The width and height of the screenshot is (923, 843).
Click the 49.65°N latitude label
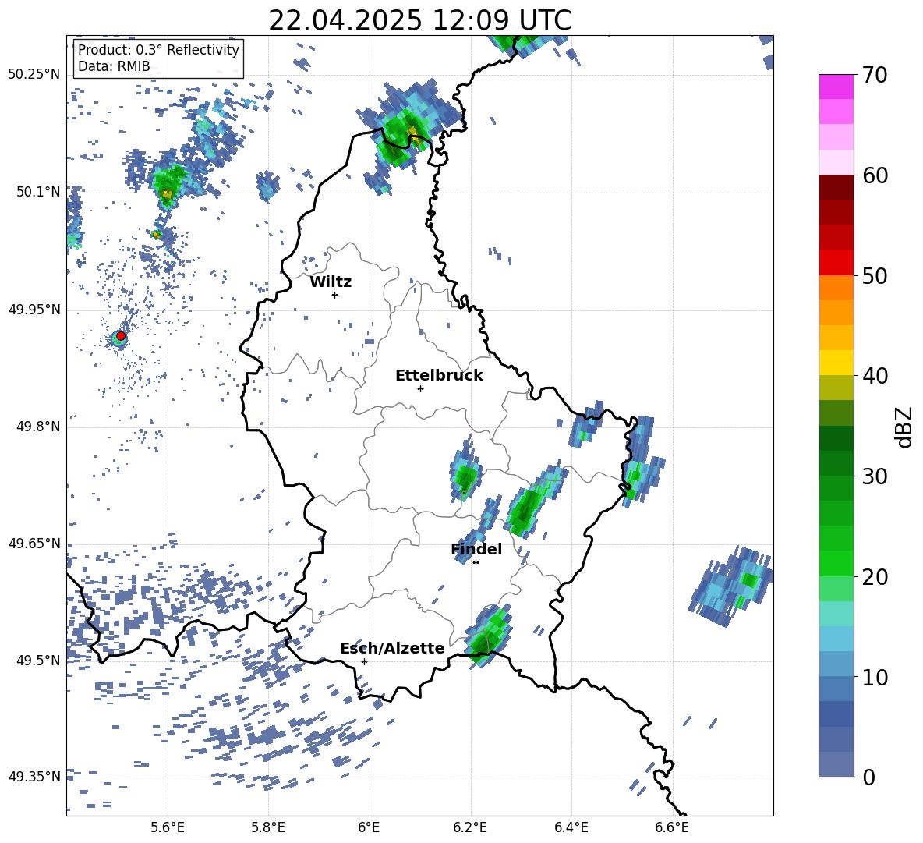pyautogui.click(x=34, y=543)
